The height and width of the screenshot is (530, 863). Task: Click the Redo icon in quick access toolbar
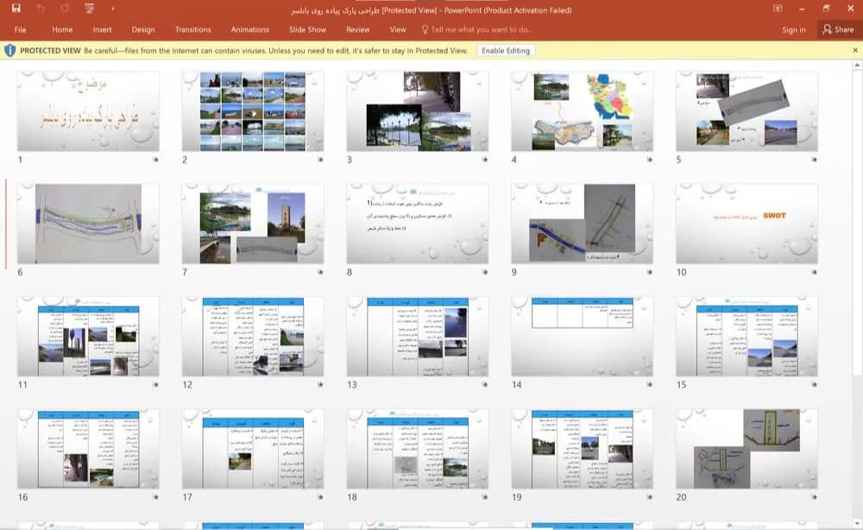[x=65, y=9]
